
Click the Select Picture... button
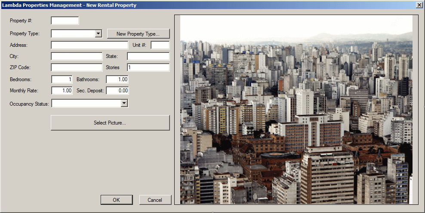[110, 123]
